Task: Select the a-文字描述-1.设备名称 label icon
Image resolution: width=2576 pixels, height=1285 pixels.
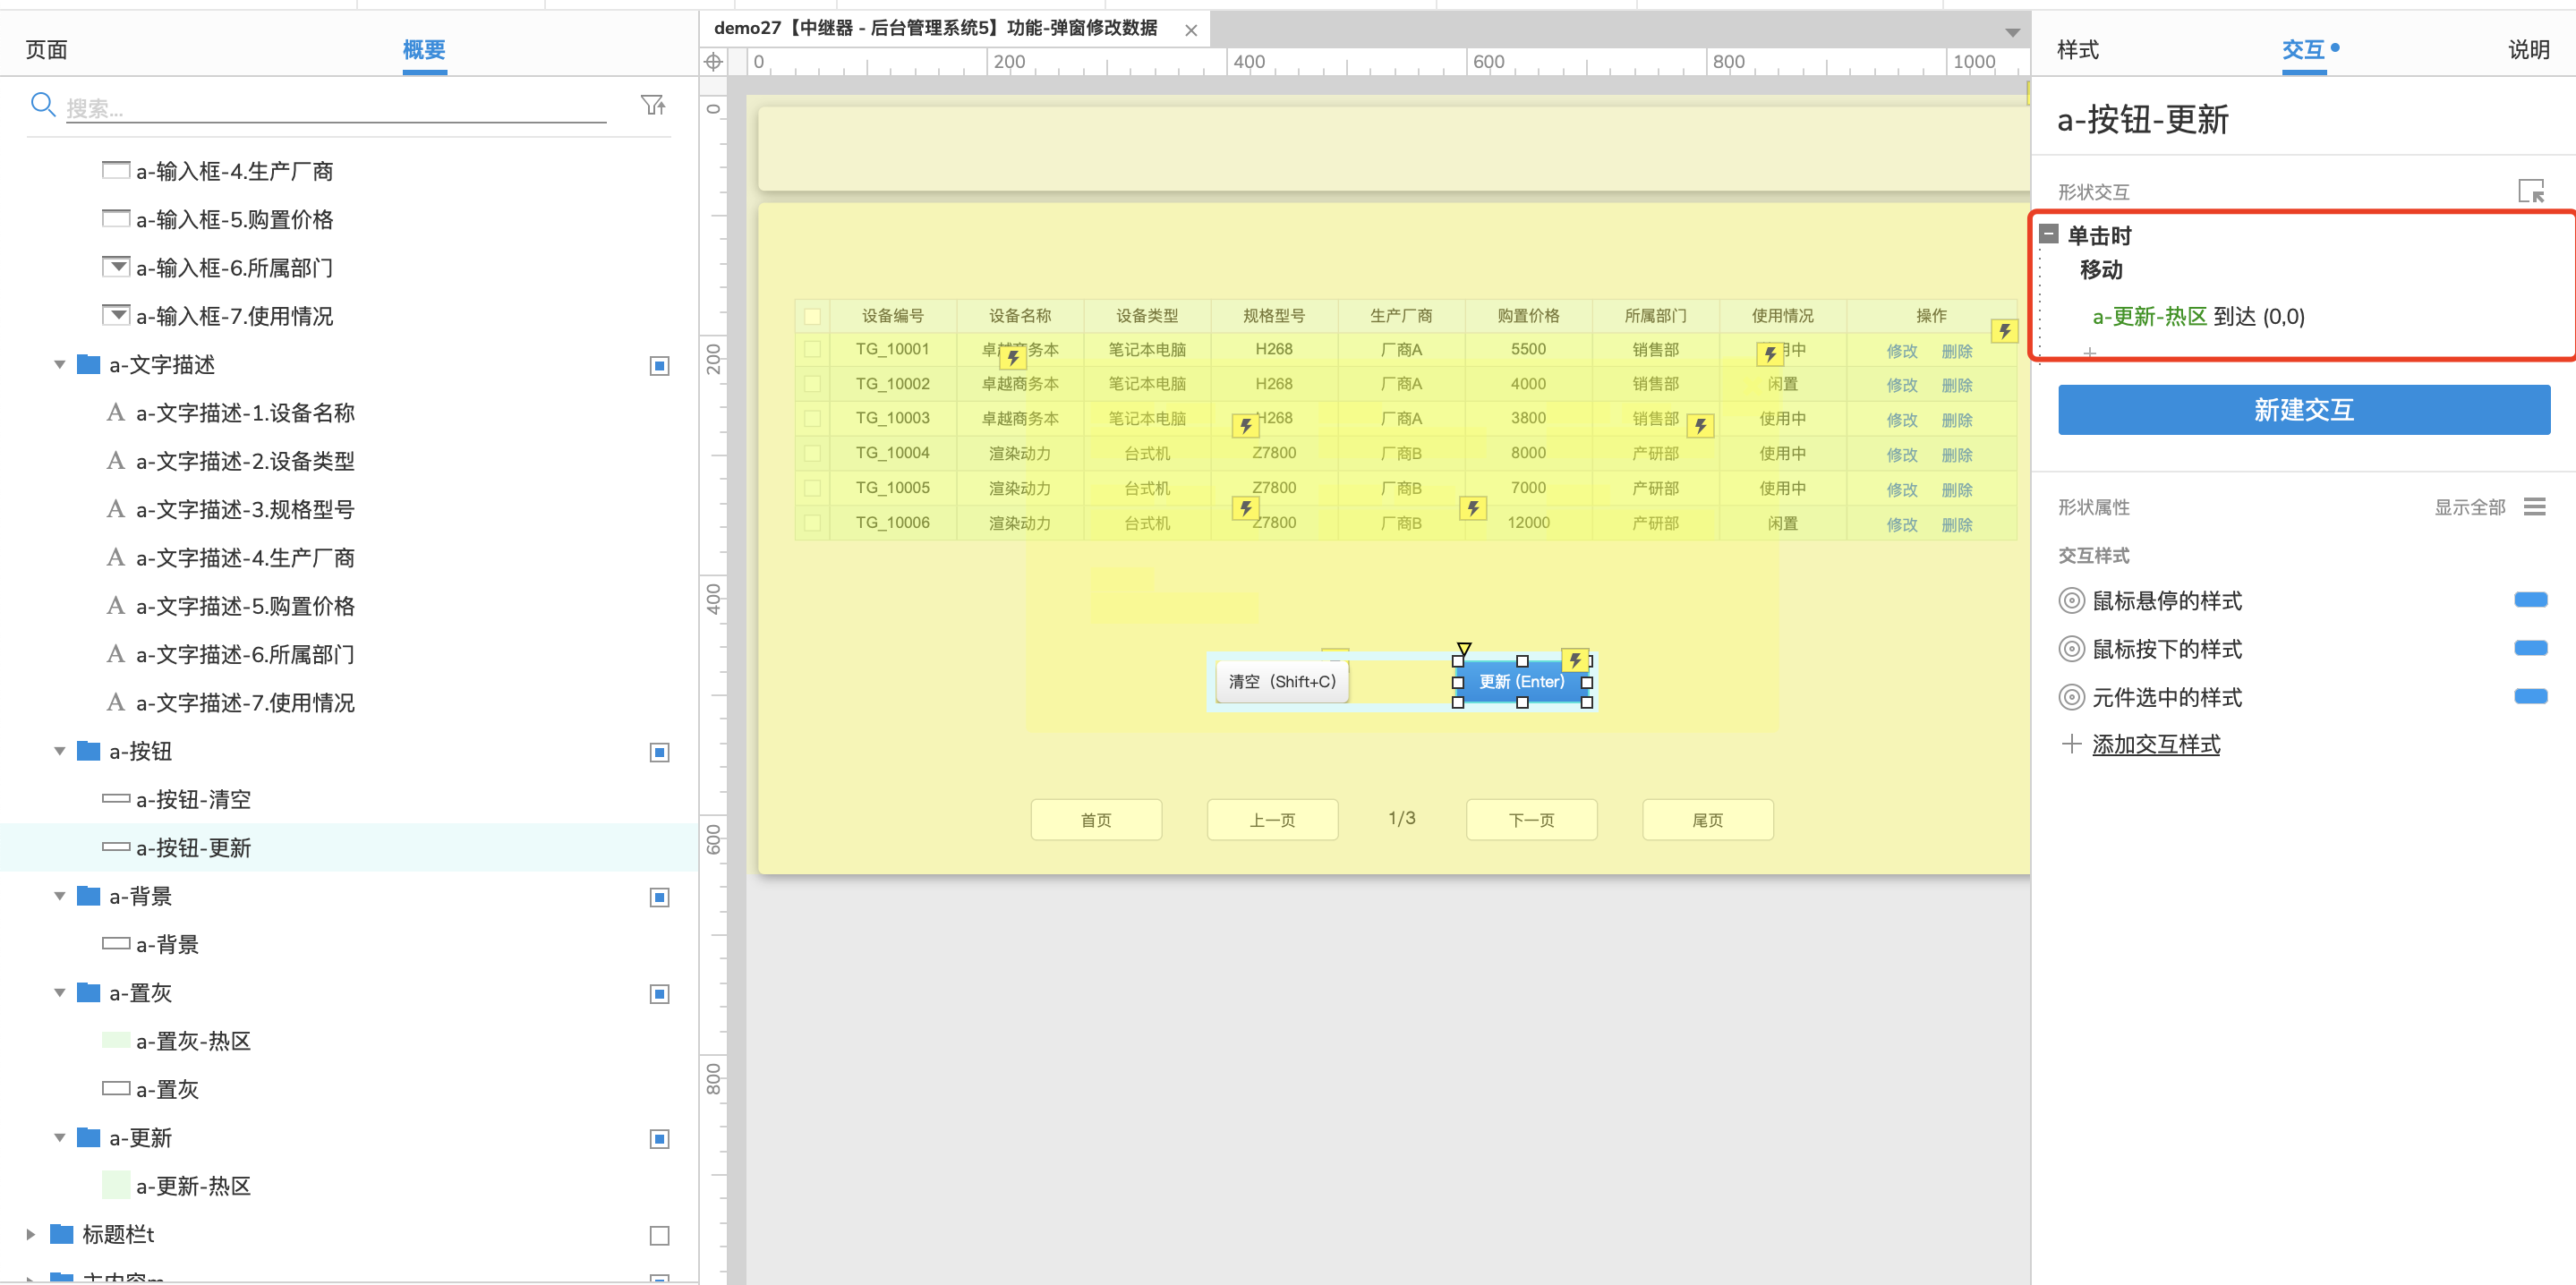Action: tap(116, 413)
